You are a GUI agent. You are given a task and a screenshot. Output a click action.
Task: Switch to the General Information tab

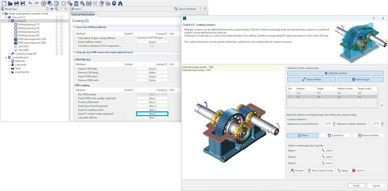[83, 14]
